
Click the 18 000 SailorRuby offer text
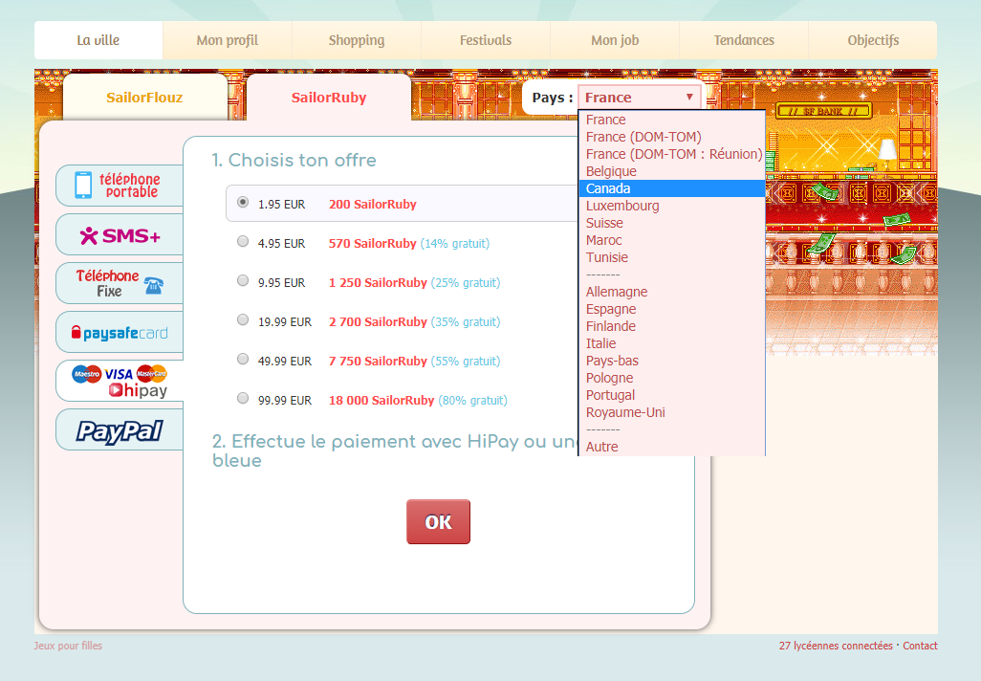(x=381, y=400)
